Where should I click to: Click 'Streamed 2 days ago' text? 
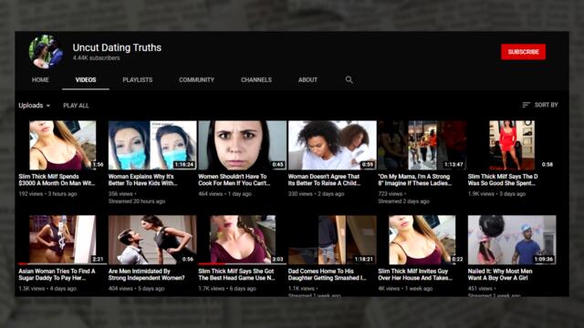click(403, 201)
